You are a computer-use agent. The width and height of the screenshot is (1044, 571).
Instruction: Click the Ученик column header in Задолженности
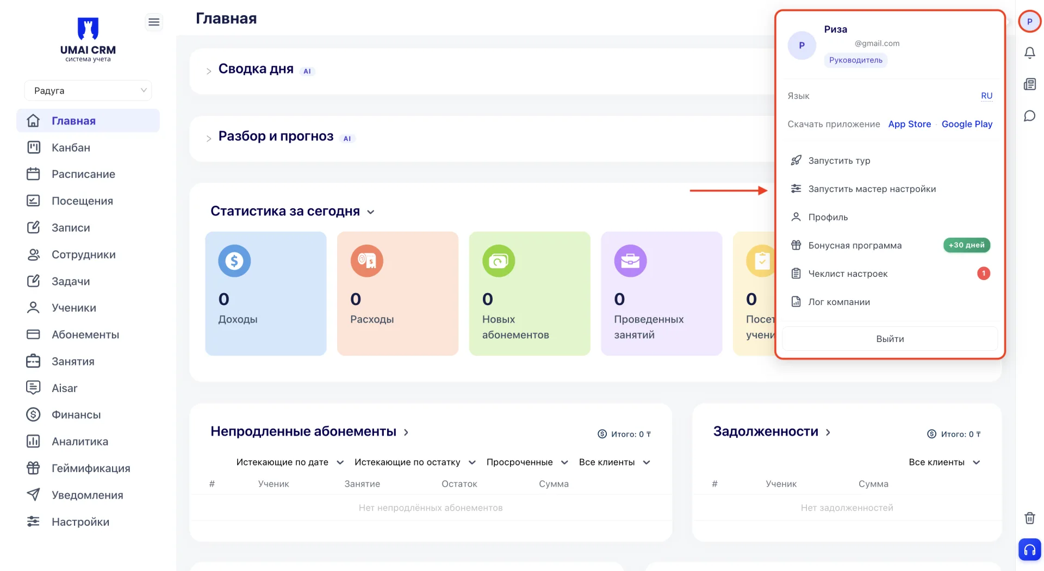781,484
